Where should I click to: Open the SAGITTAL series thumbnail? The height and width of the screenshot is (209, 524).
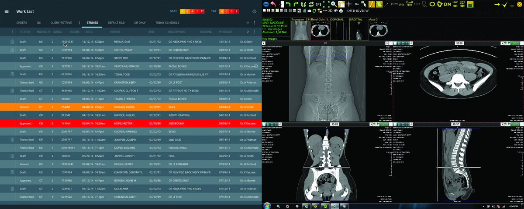(359, 29)
